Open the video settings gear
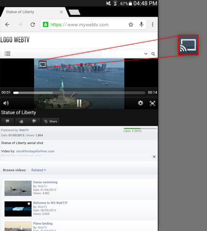This screenshot has height=231, width=207. 140,103
